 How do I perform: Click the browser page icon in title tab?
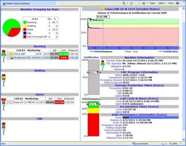(x=4, y=4)
